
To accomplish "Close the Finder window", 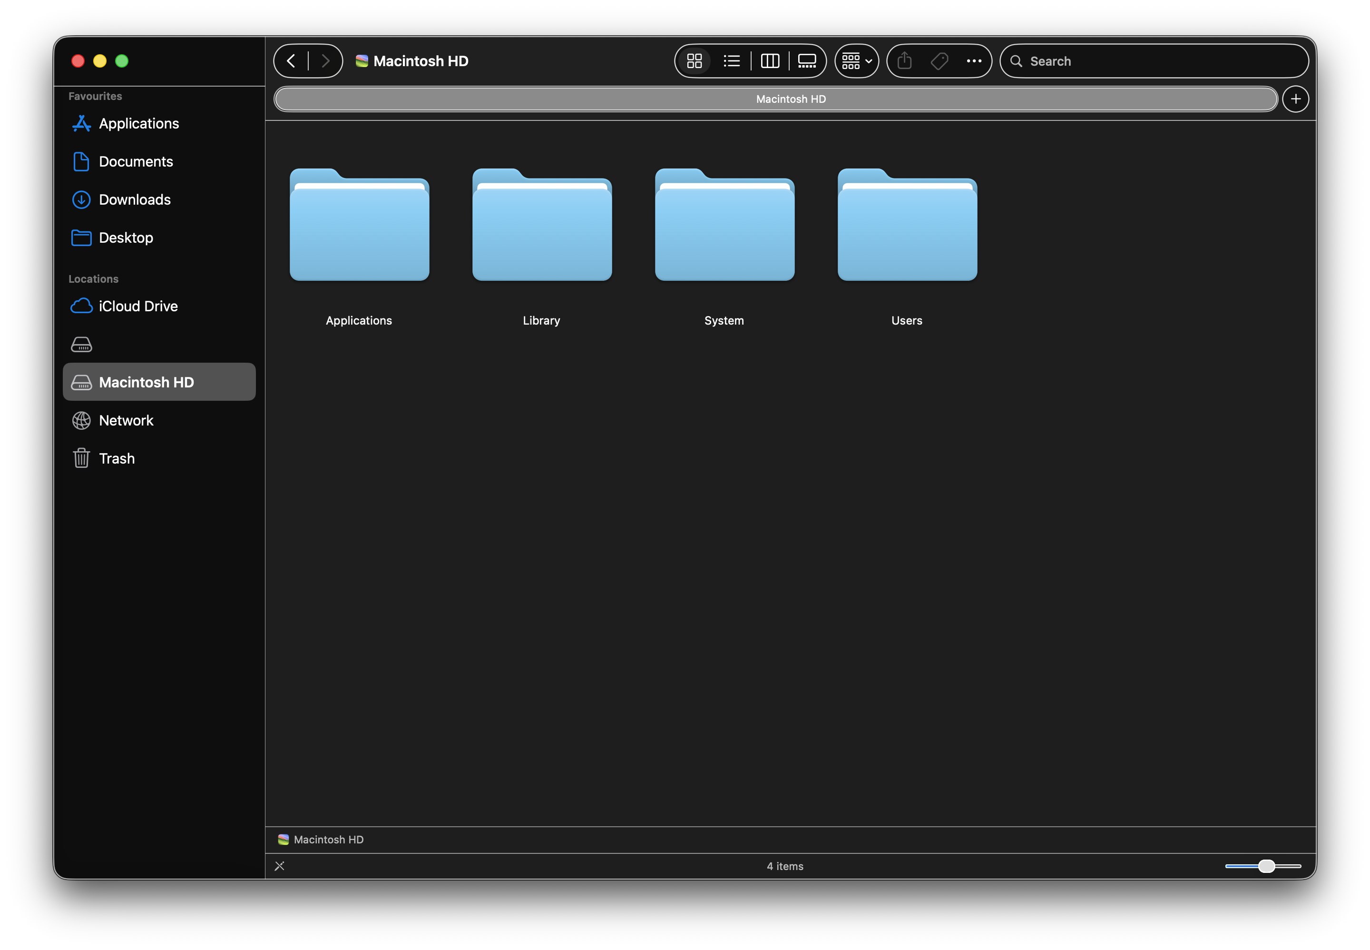I will pyautogui.click(x=78, y=61).
